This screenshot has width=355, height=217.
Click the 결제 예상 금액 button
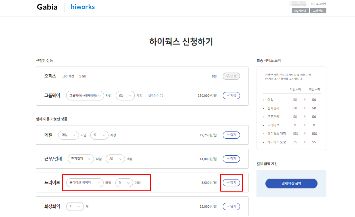pyautogui.click(x=291, y=184)
